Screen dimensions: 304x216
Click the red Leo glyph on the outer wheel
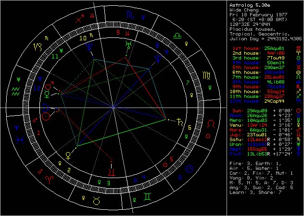click(210, 125)
